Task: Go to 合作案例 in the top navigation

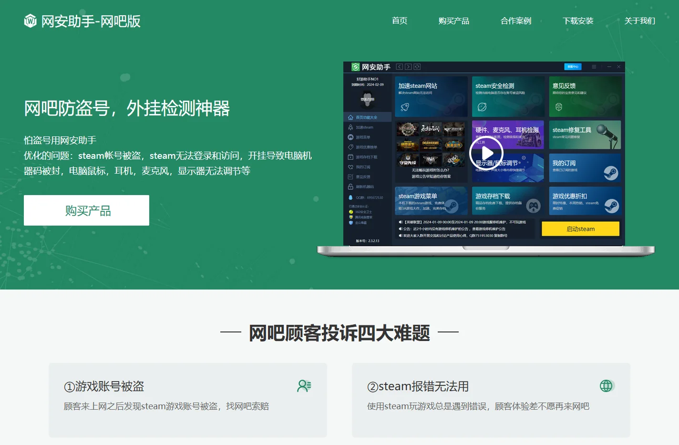Action: (516, 21)
